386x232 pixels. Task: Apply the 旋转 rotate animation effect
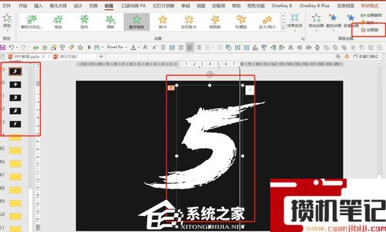pyautogui.click(x=84, y=22)
